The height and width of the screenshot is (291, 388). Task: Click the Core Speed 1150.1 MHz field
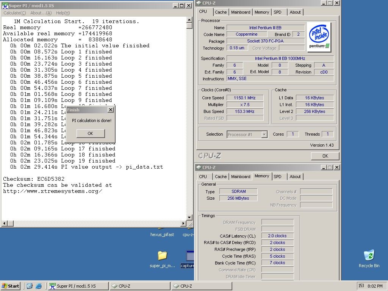pos(245,98)
